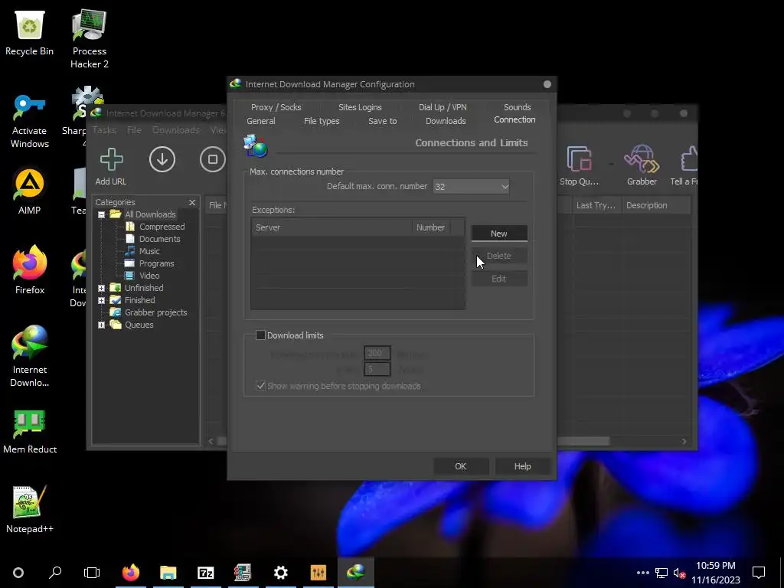Select Video category in tree
The image size is (784, 588).
(149, 276)
